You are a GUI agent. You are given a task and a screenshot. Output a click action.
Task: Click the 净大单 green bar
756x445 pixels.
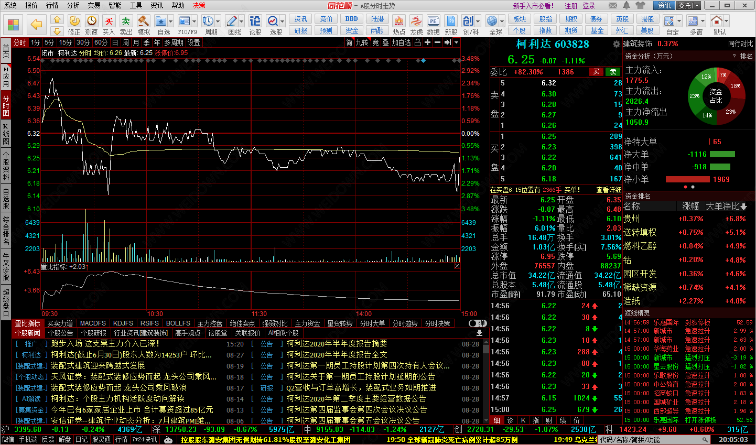pyautogui.click(x=722, y=154)
